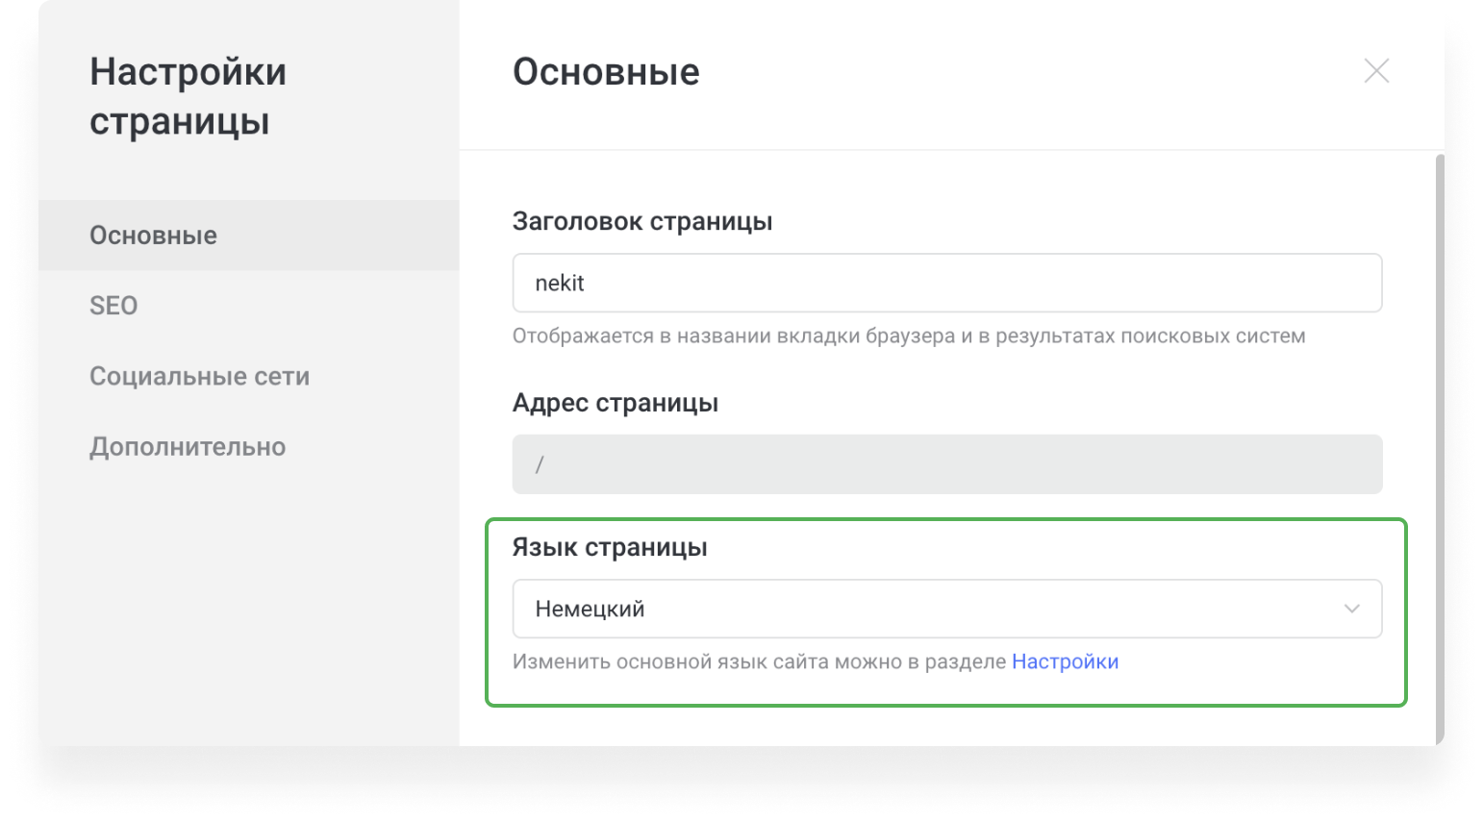Click the green-highlighted language block
The width and height of the screenshot is (1483, 823).
pos(947,611)
